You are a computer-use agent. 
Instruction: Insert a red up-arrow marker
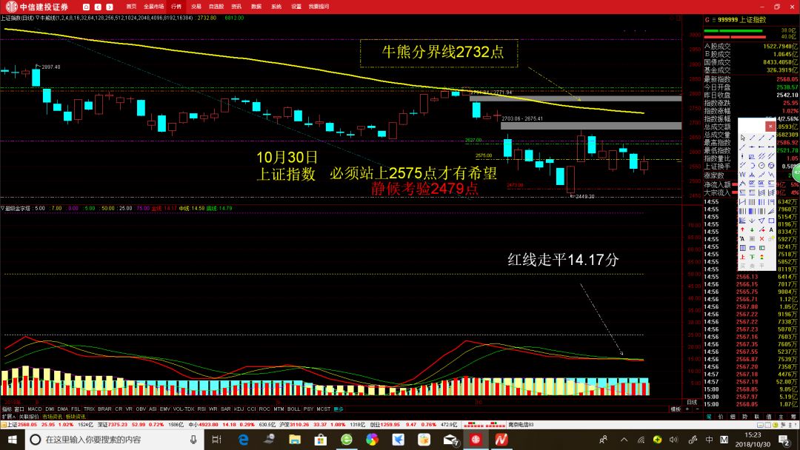[x=743, y=229]
